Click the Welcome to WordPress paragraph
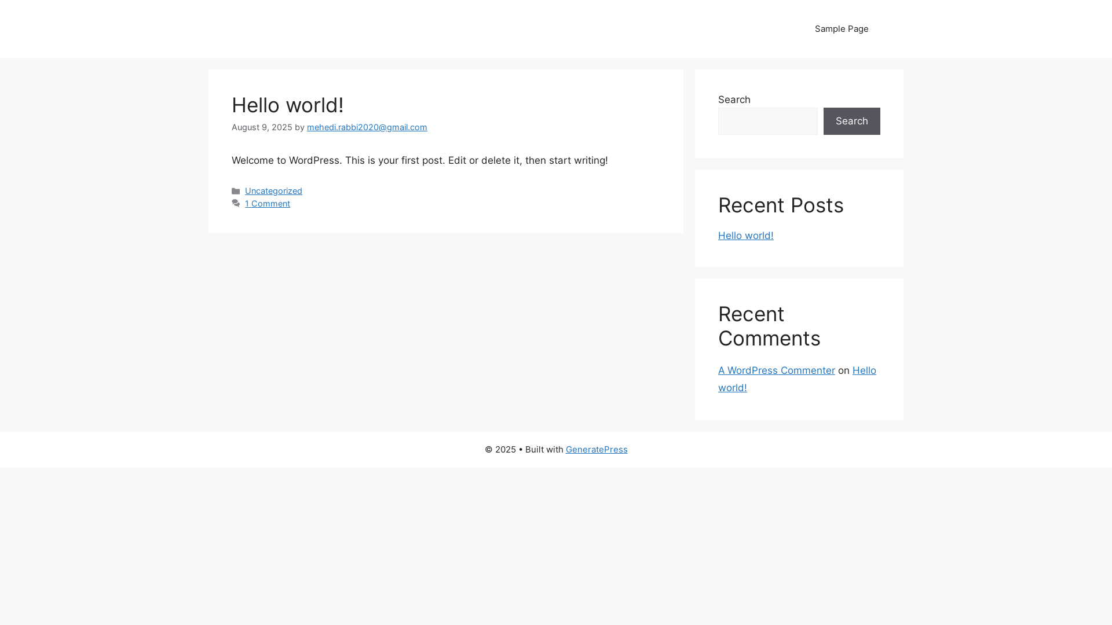The width and height of the screenshot is (1112, 625). (x=419, y=160)
